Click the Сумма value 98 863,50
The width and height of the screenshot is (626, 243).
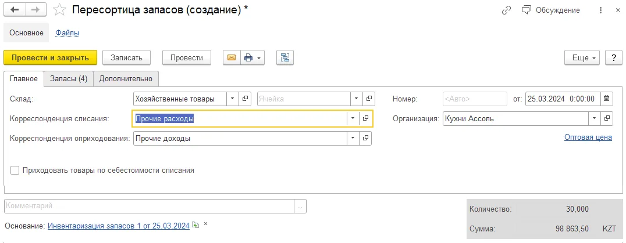click(x=572, y=229)
